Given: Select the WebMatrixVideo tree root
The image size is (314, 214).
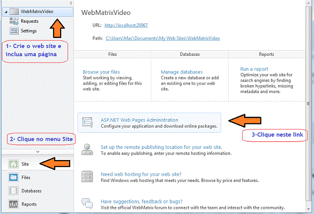Looking at the screenshot, I should [x=38, y=12].
